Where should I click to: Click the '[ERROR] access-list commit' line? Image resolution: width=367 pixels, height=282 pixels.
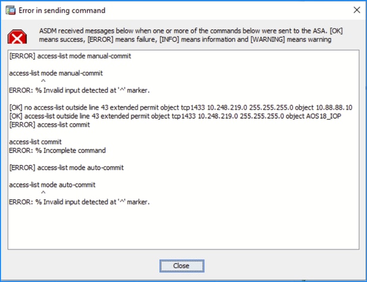click(x=49, y=125)
